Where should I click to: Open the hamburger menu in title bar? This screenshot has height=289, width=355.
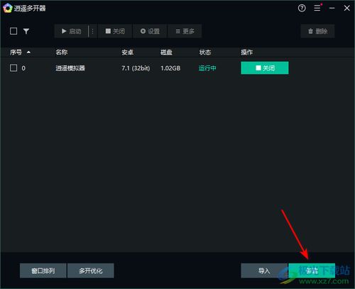pyautogui.click(x=317, y=8)
